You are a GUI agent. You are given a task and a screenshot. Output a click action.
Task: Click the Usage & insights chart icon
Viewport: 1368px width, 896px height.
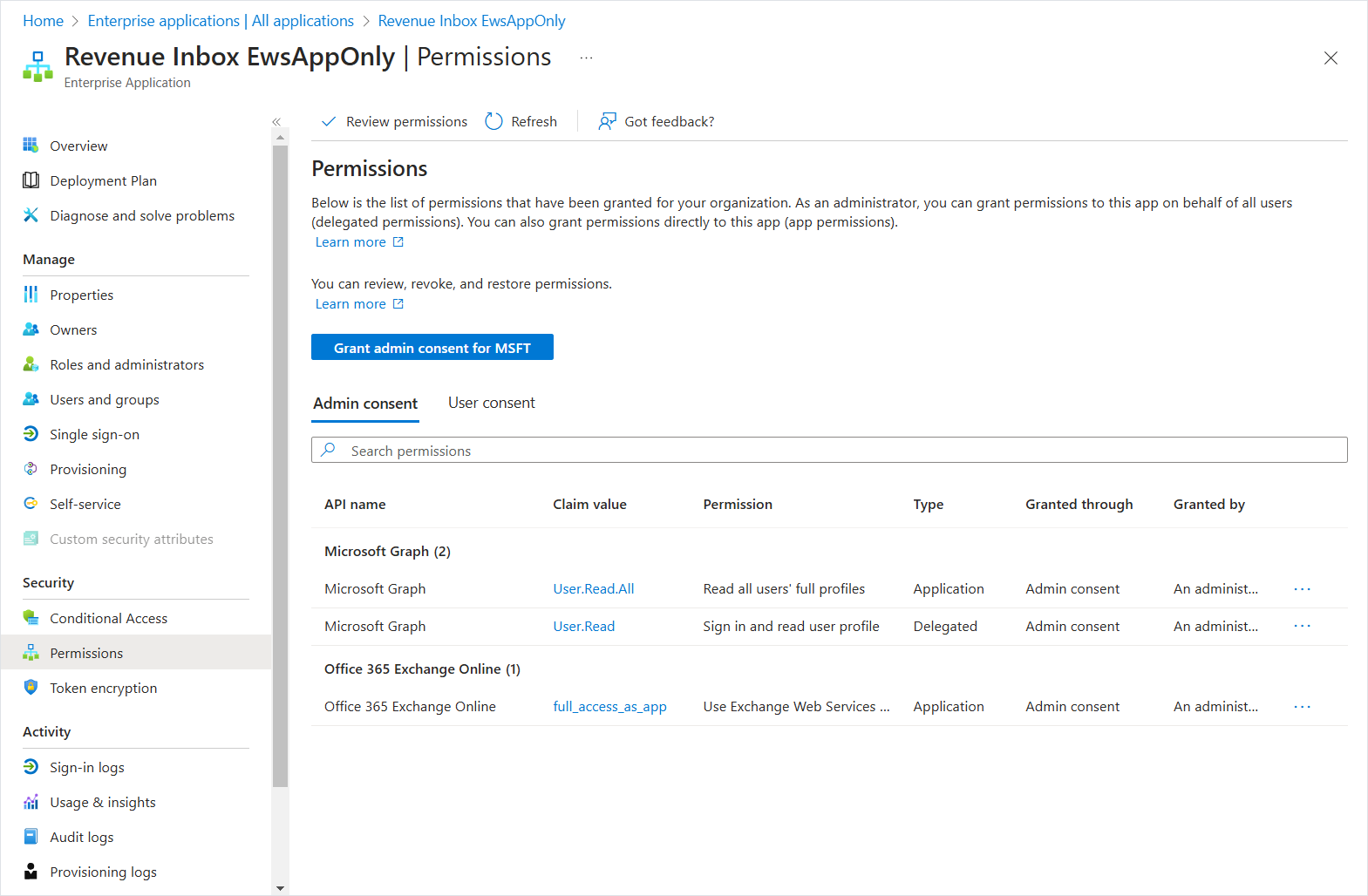click(31, 801)
